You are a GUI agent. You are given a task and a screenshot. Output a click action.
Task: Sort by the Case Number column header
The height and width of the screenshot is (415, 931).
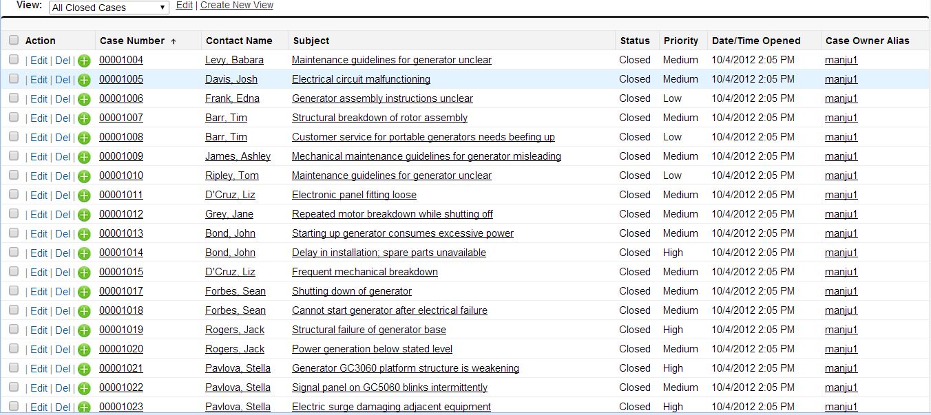pyautogui.click(x=132, y=41)
